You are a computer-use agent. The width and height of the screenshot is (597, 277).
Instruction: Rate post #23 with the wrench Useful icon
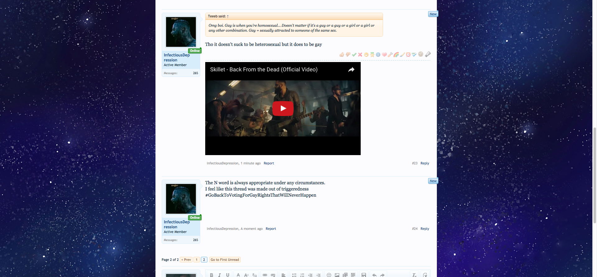coord(390,55)
